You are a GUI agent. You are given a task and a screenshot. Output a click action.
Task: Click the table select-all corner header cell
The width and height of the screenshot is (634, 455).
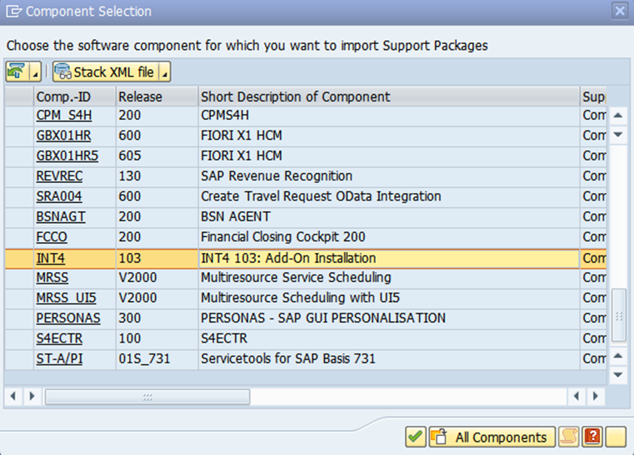tap(19, 96)
